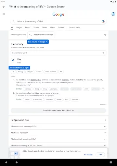The width and height of the screenshot is (117, 166).
Task: Switch to the Images tab
Action: (19, 28)
